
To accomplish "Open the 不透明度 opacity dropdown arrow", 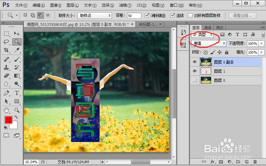I will (262, 44).
